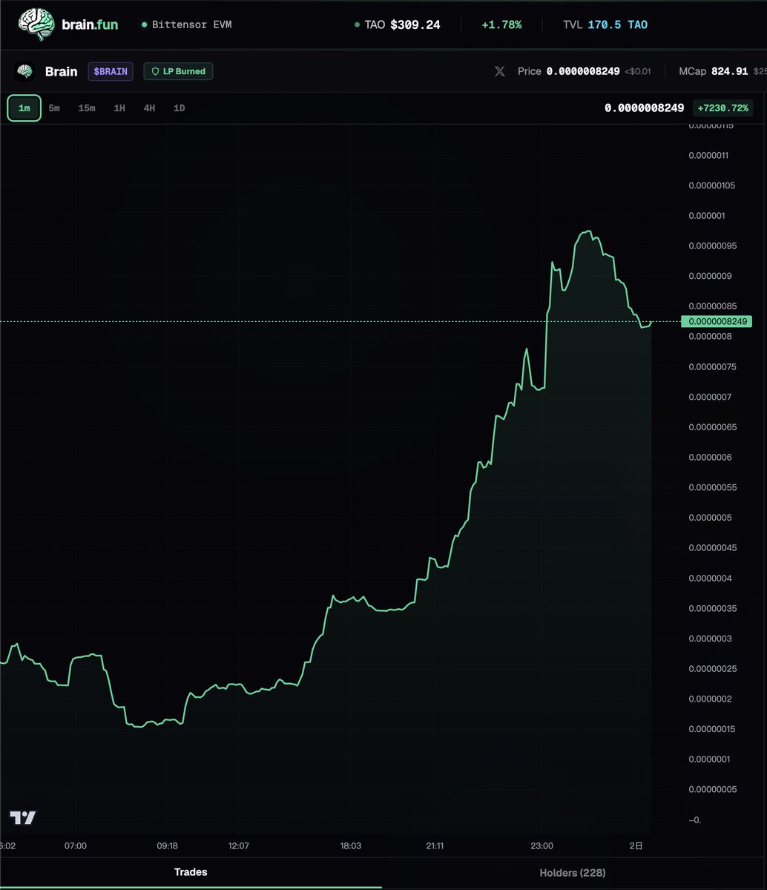Screen dimensions: 767x890
Task: Click the Brain token name
Action: click(61, 72)
